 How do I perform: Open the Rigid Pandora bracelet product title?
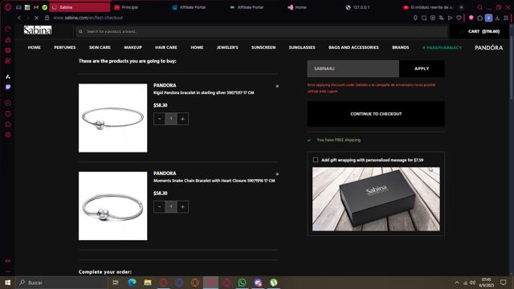coord(203,93)
